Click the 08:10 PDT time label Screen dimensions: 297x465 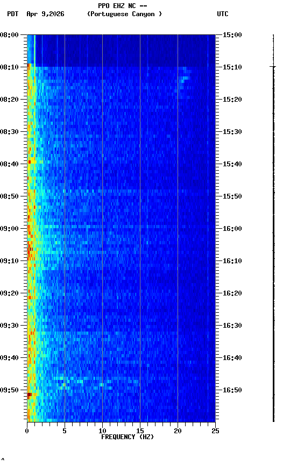click(9, 67)
